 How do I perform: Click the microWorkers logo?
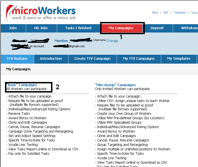click(x=40, y=13)
